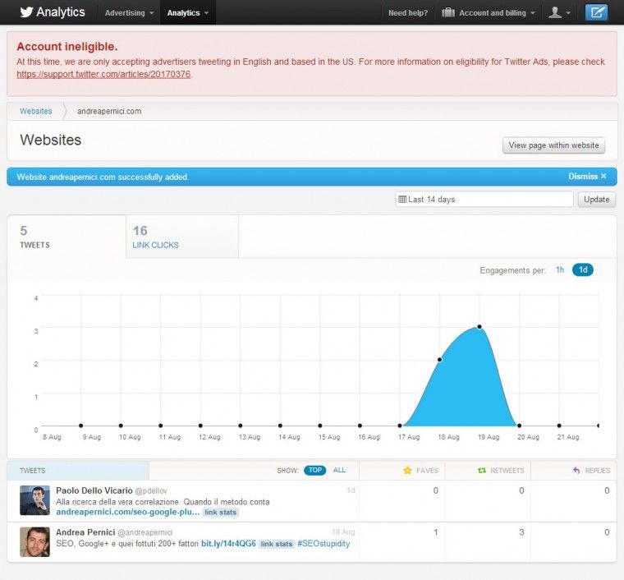Click the Dismiss X icon
This screenshot has height=580, width=624.
click(603, 176)
